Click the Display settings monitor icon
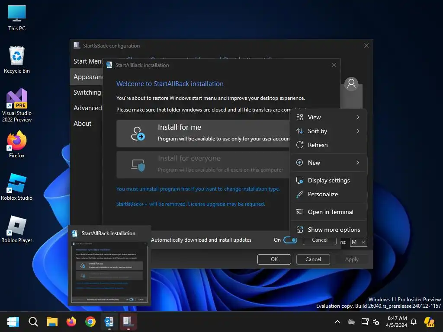This screenshot has width=443, height=332. click(300, 180)
